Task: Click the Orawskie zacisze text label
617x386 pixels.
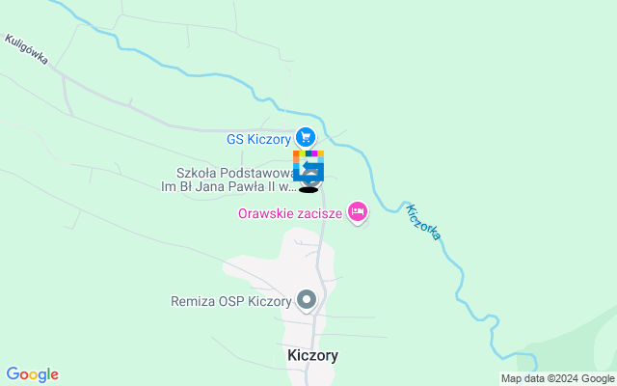Action: pos(290,213)
